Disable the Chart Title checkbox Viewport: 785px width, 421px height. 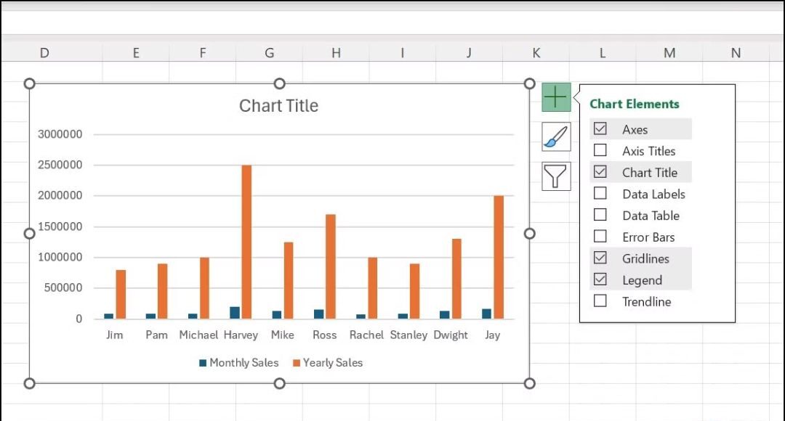coord(600,172)
